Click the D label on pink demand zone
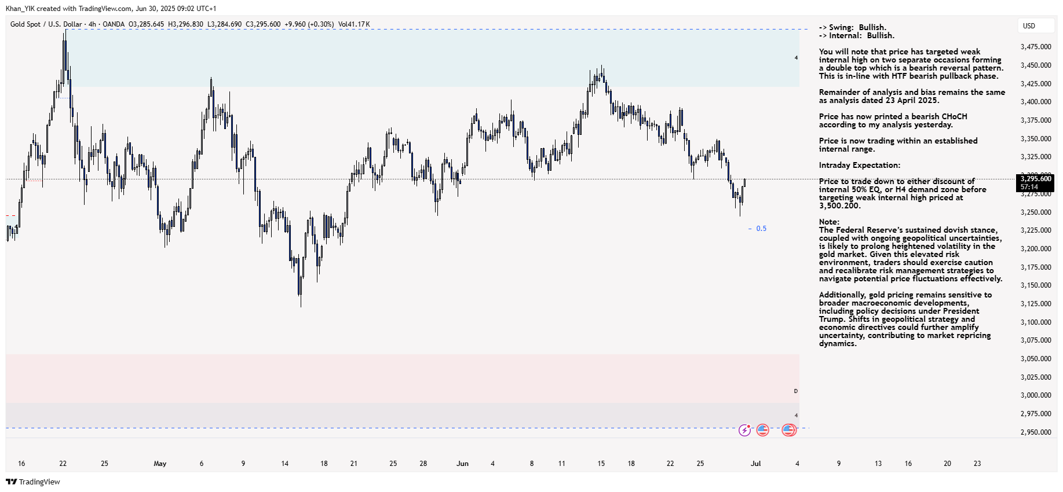 point(795,391)
